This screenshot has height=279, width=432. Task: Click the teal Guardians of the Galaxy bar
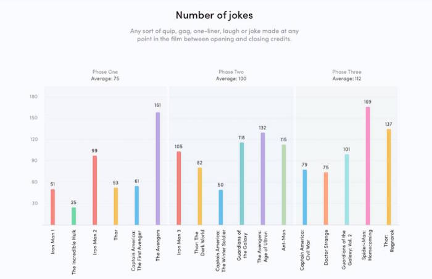[x=242, y=183]
